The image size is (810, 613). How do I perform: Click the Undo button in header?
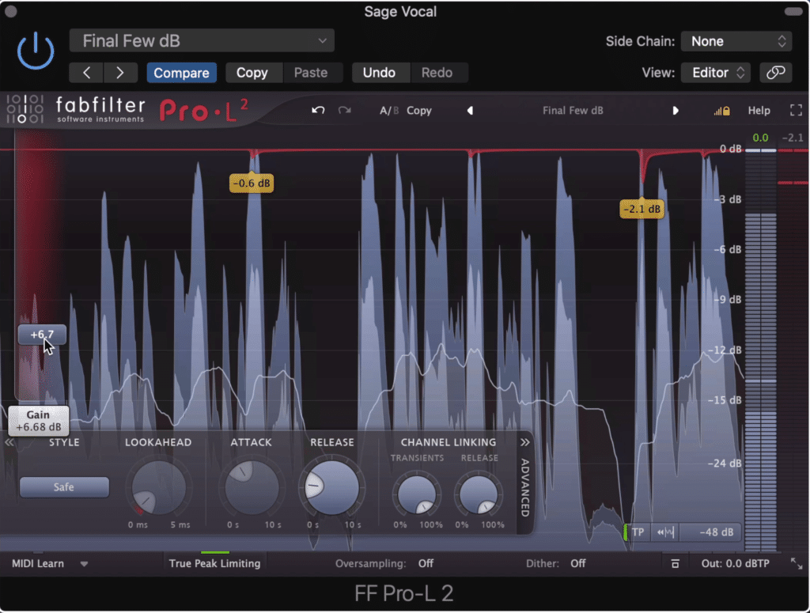point(379,73)
